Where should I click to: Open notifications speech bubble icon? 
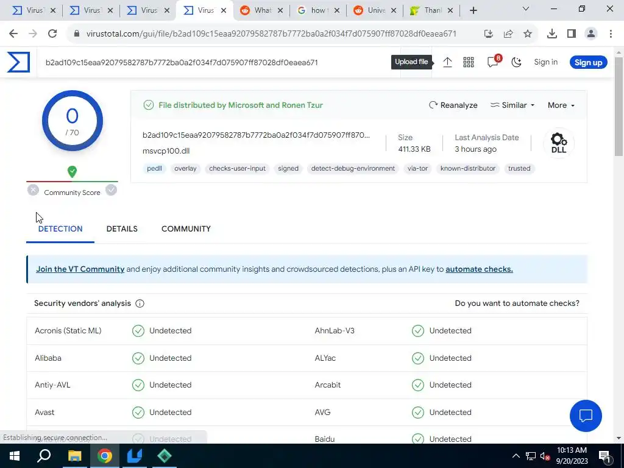492,62
